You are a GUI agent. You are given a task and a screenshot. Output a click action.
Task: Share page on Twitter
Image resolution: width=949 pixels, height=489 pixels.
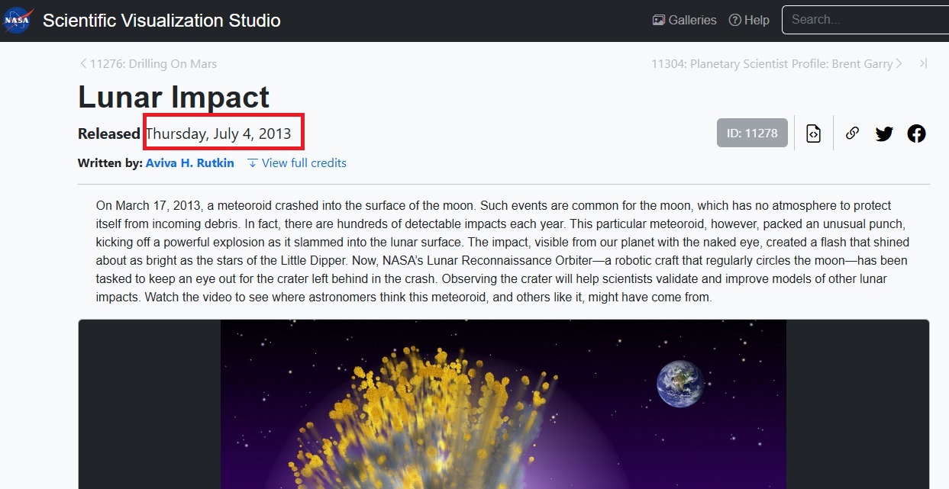(x=884, y=134)
